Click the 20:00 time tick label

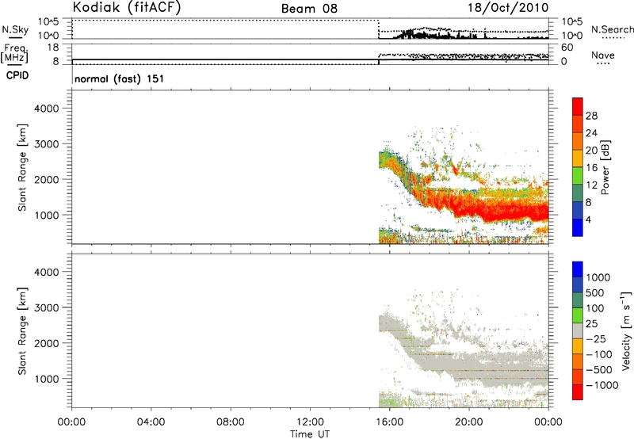(x=469, y=422)
